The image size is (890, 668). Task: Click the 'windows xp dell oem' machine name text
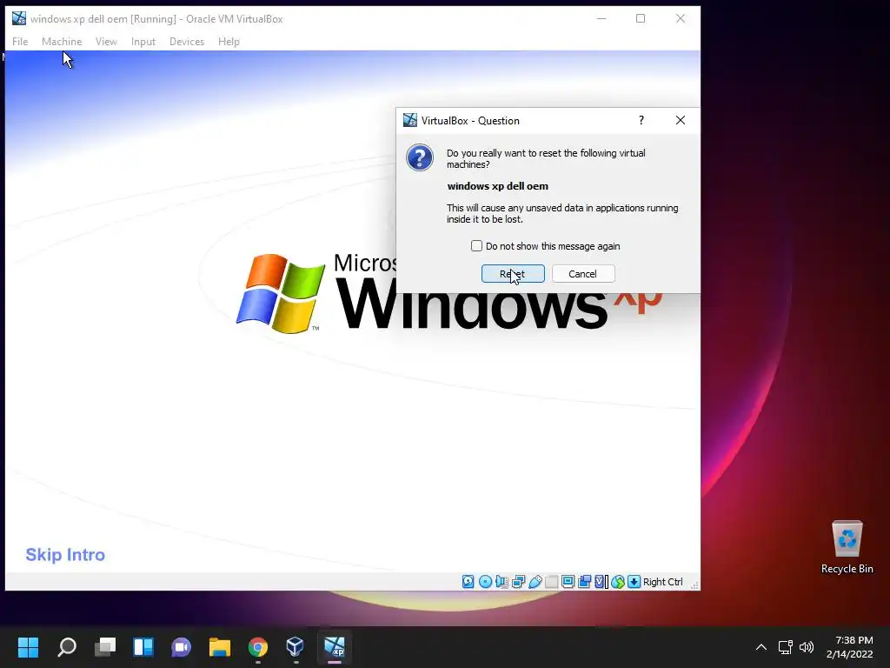[498, 186]
